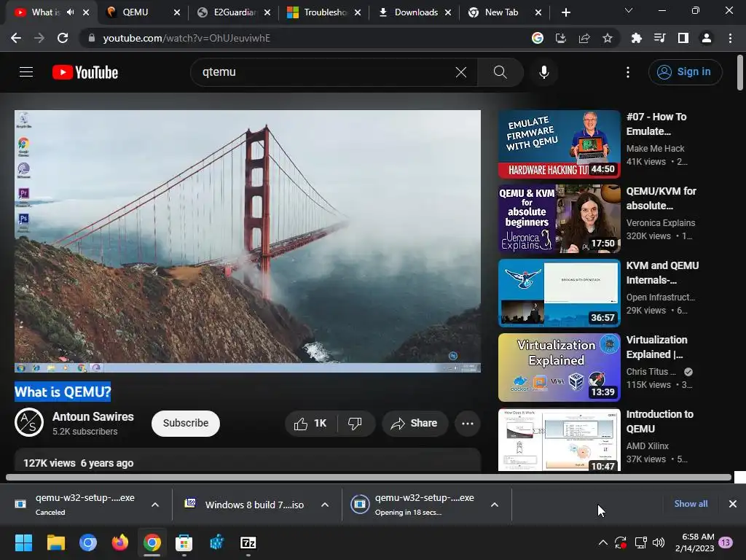Click the vertical page scrollbar
This screenshot has height=560, width=746.
point(740,72)
